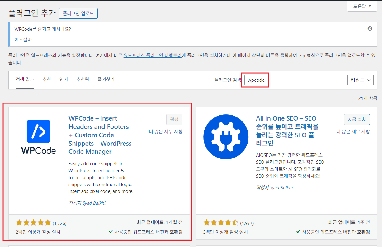The width and height of the screenshot is (382, 247).
Task: Click the WPCode plugin logo icon
Action: tap(38, 137)
